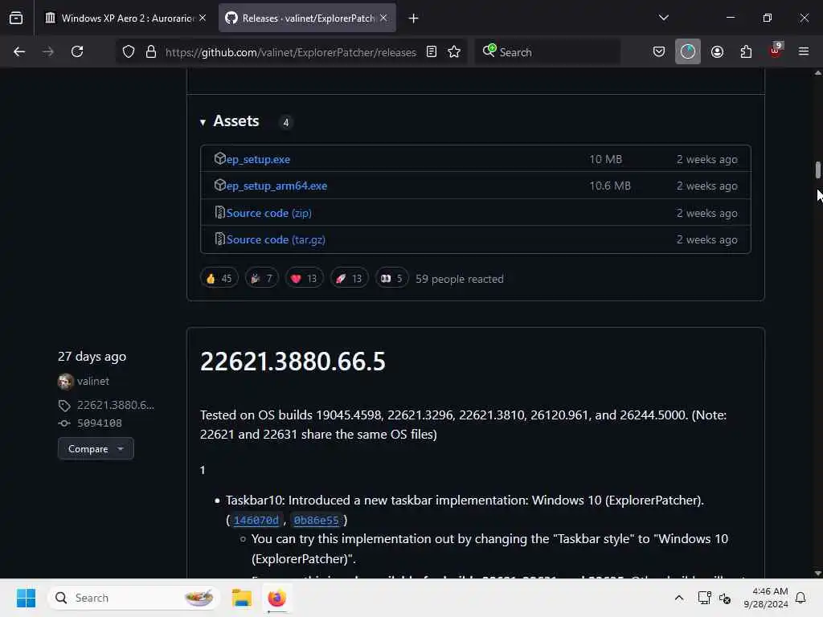The width and height of the screenshot is (823, 617).
Task: Open muted volume tray icon
Action: coord(725,598)
